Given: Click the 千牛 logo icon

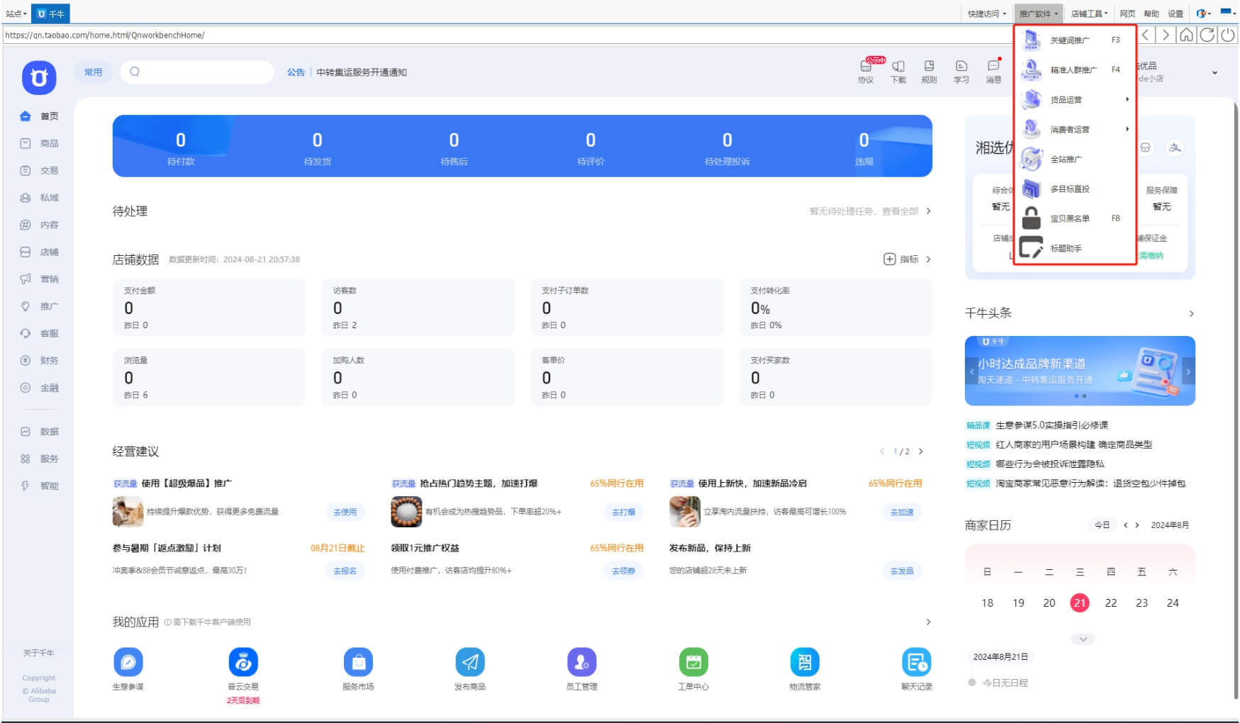Looking at the screenshot, I should point(39,77).
